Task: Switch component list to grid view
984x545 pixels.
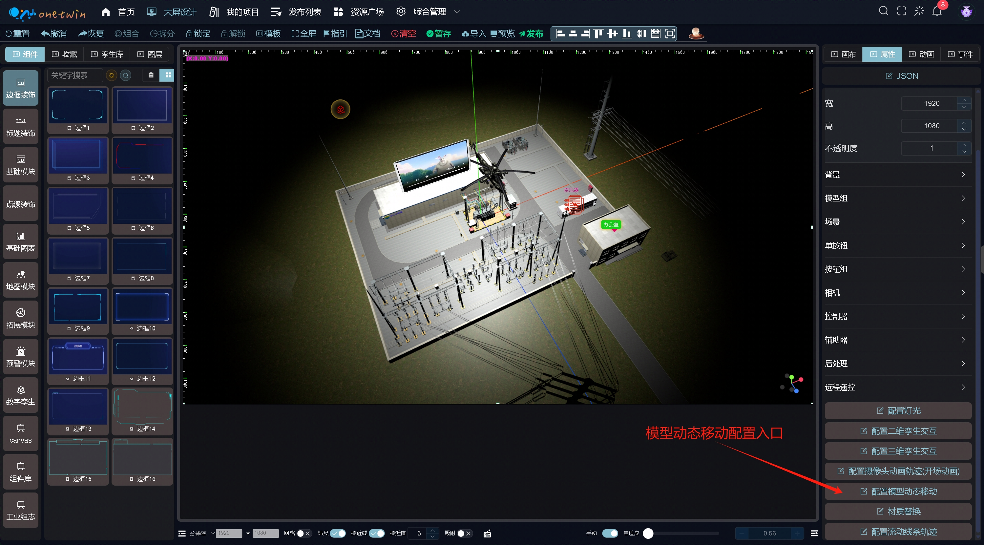Action: pyautogui.click(x=168, y=75)
